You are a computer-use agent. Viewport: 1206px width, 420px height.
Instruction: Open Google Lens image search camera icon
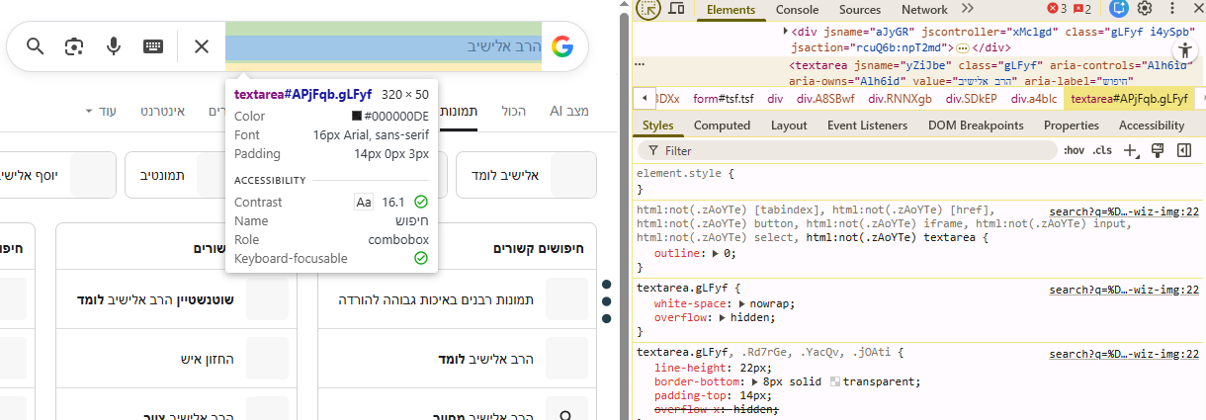[x=74, y=46]
